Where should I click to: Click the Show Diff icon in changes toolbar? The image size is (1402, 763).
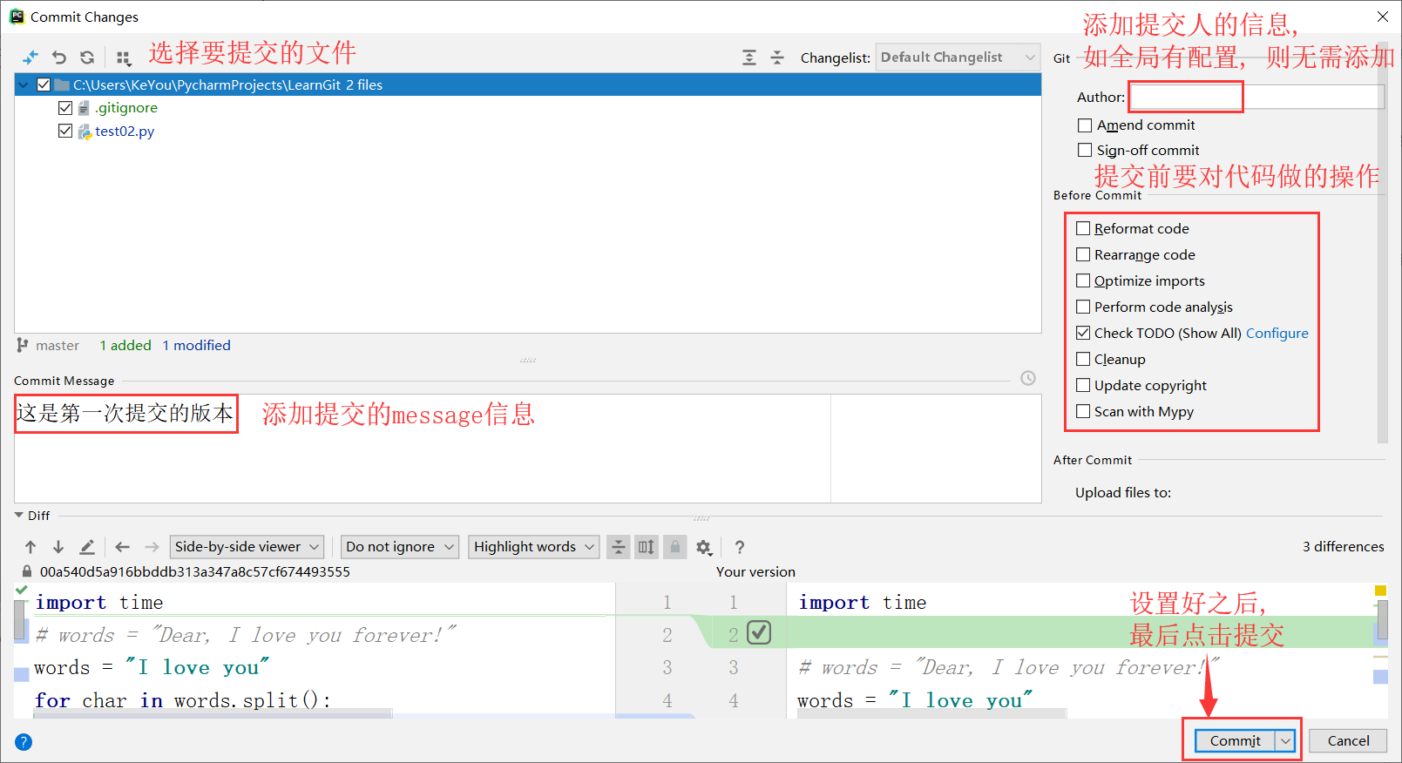pyautogui.click(x=30, y=57)
